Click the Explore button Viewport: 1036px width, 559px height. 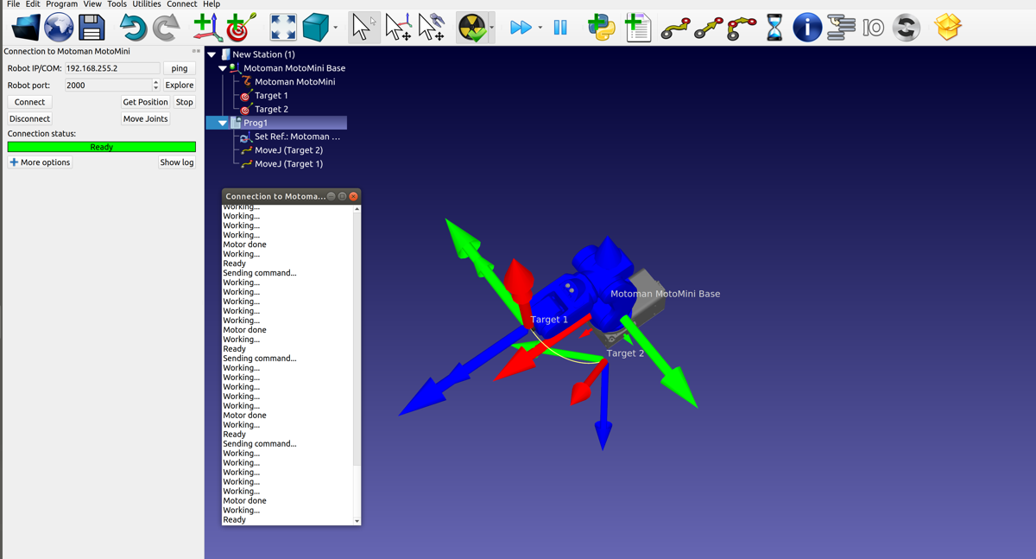pos(180,86)
